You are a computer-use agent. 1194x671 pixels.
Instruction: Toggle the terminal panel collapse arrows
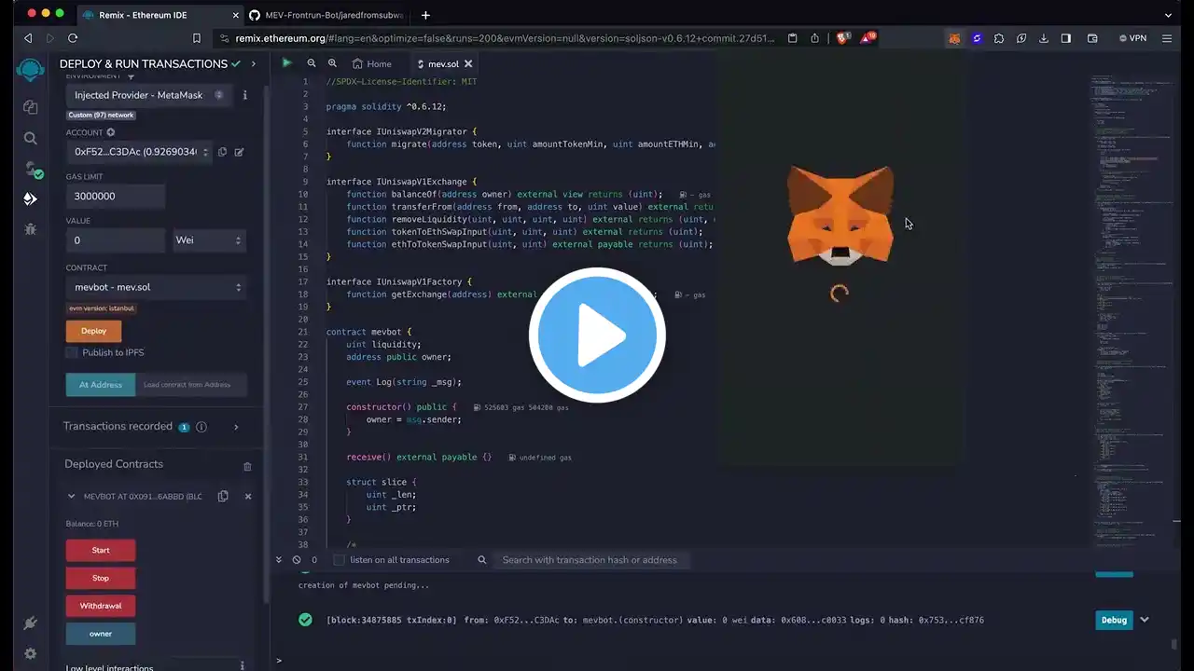pyautogui.click(x=278, y=560)
